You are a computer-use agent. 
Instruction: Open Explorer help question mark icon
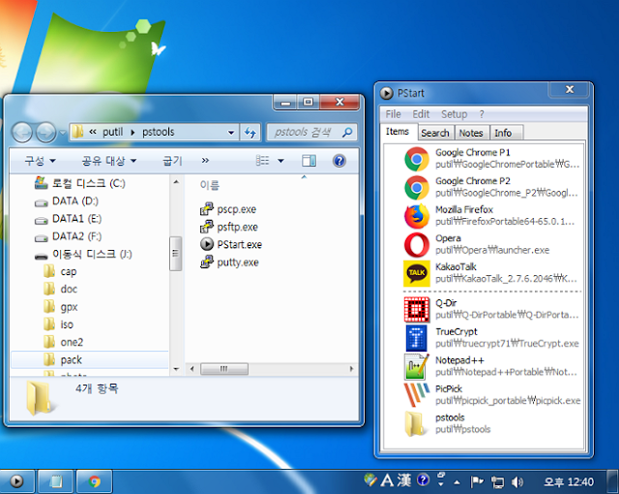[x=339, y=161]
